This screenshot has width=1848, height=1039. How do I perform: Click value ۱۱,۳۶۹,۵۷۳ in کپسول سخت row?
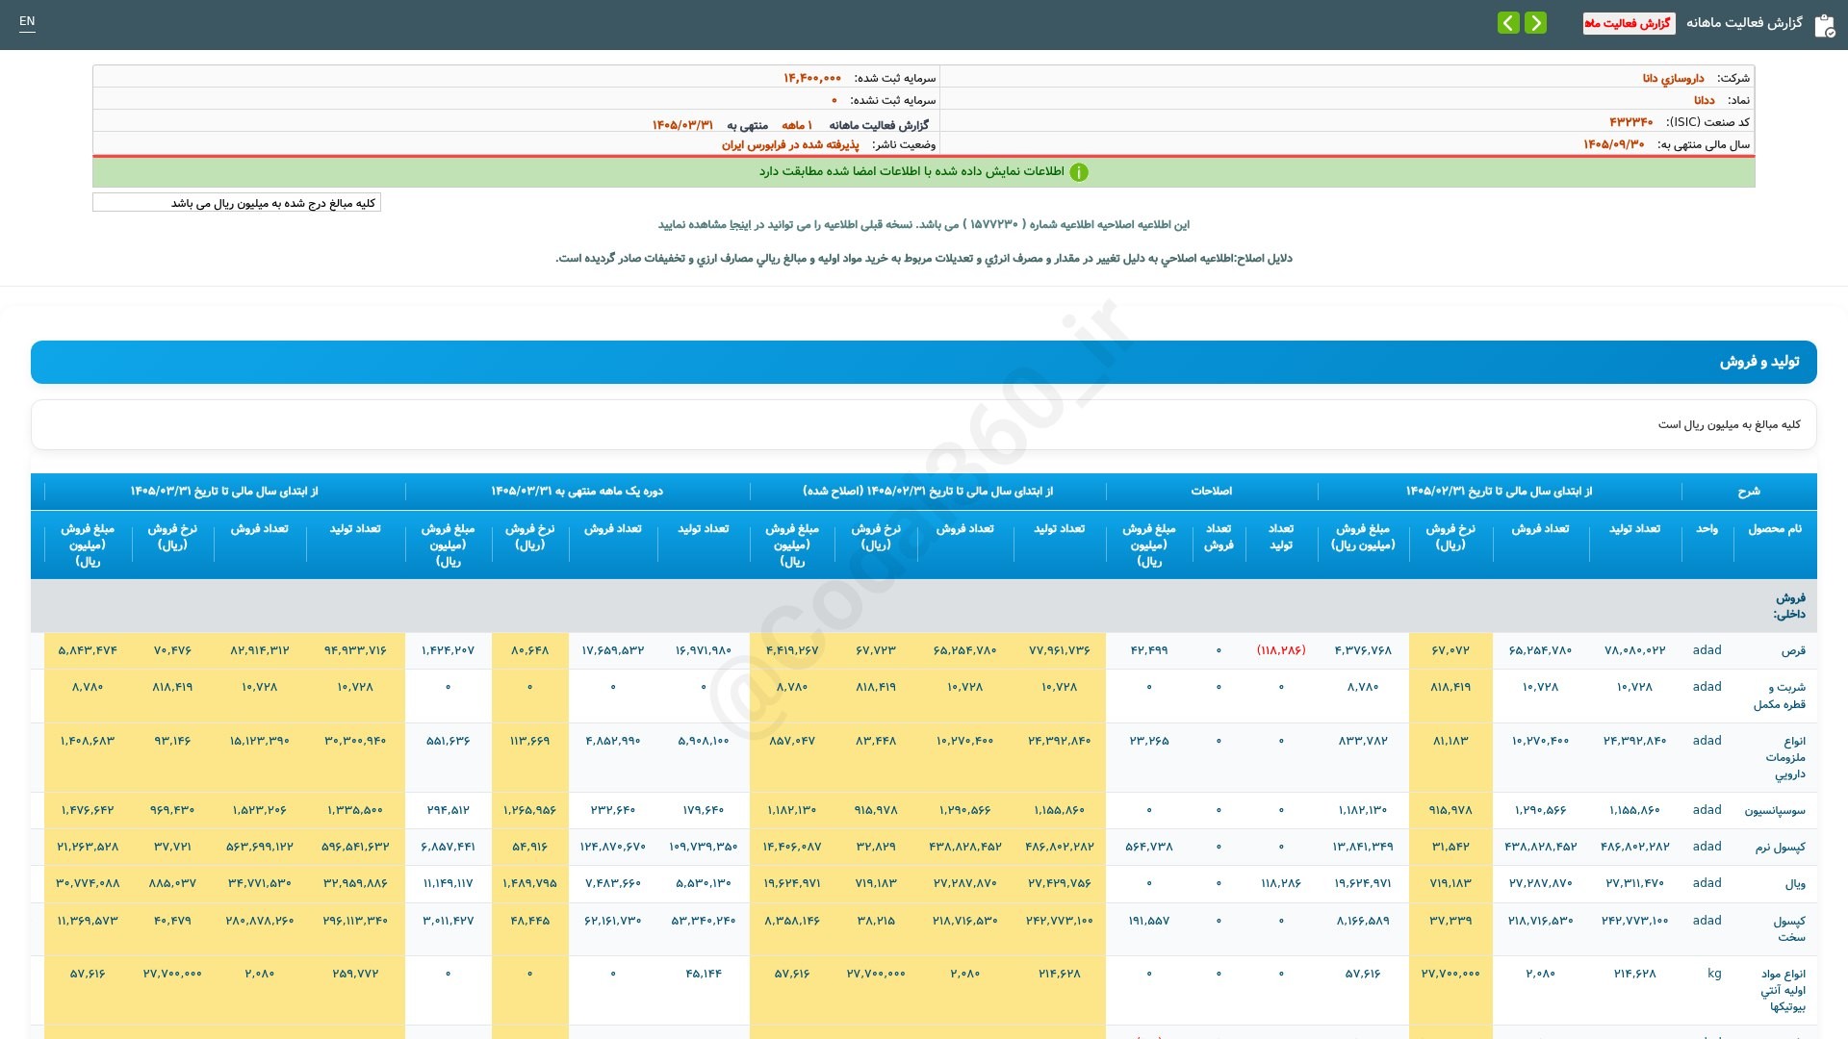click(88, 921)
